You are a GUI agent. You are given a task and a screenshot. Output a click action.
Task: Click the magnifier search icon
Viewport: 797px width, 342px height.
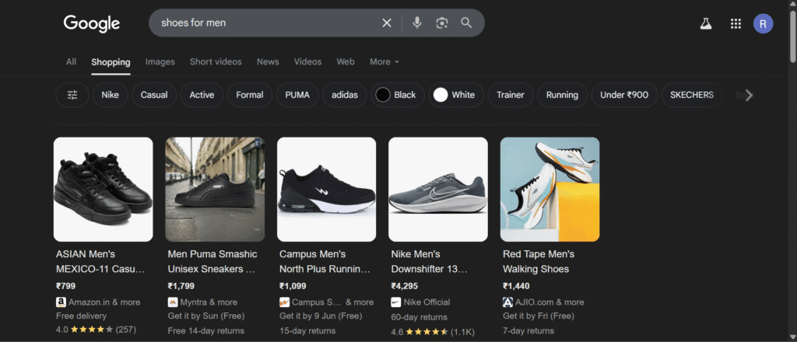[466, 23]
